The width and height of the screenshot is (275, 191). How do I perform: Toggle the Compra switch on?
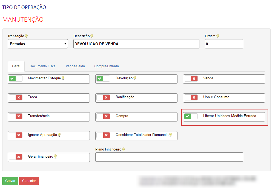103,116
